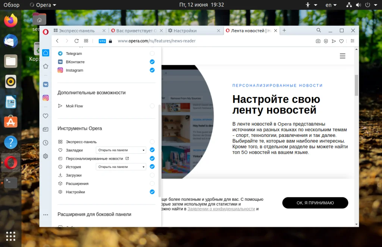Open the Easy Setup icon in the toolbar
This screenshot has height=247, width=382.
coord(352,41)
